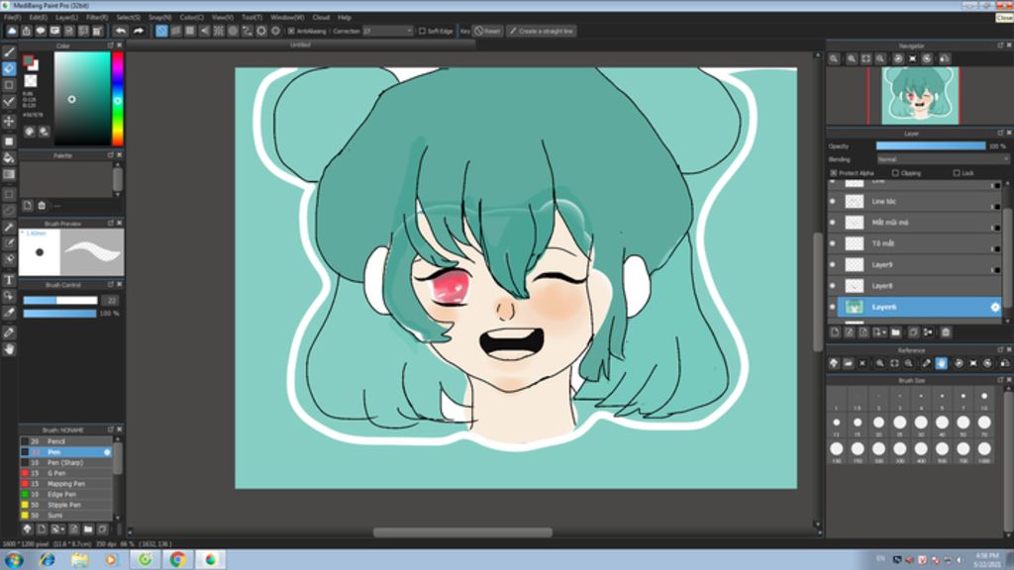The height and width of the screenshot is (570, 1014).
Task: Click the Undo arrow in toolbar
Action: coord(121,31)
